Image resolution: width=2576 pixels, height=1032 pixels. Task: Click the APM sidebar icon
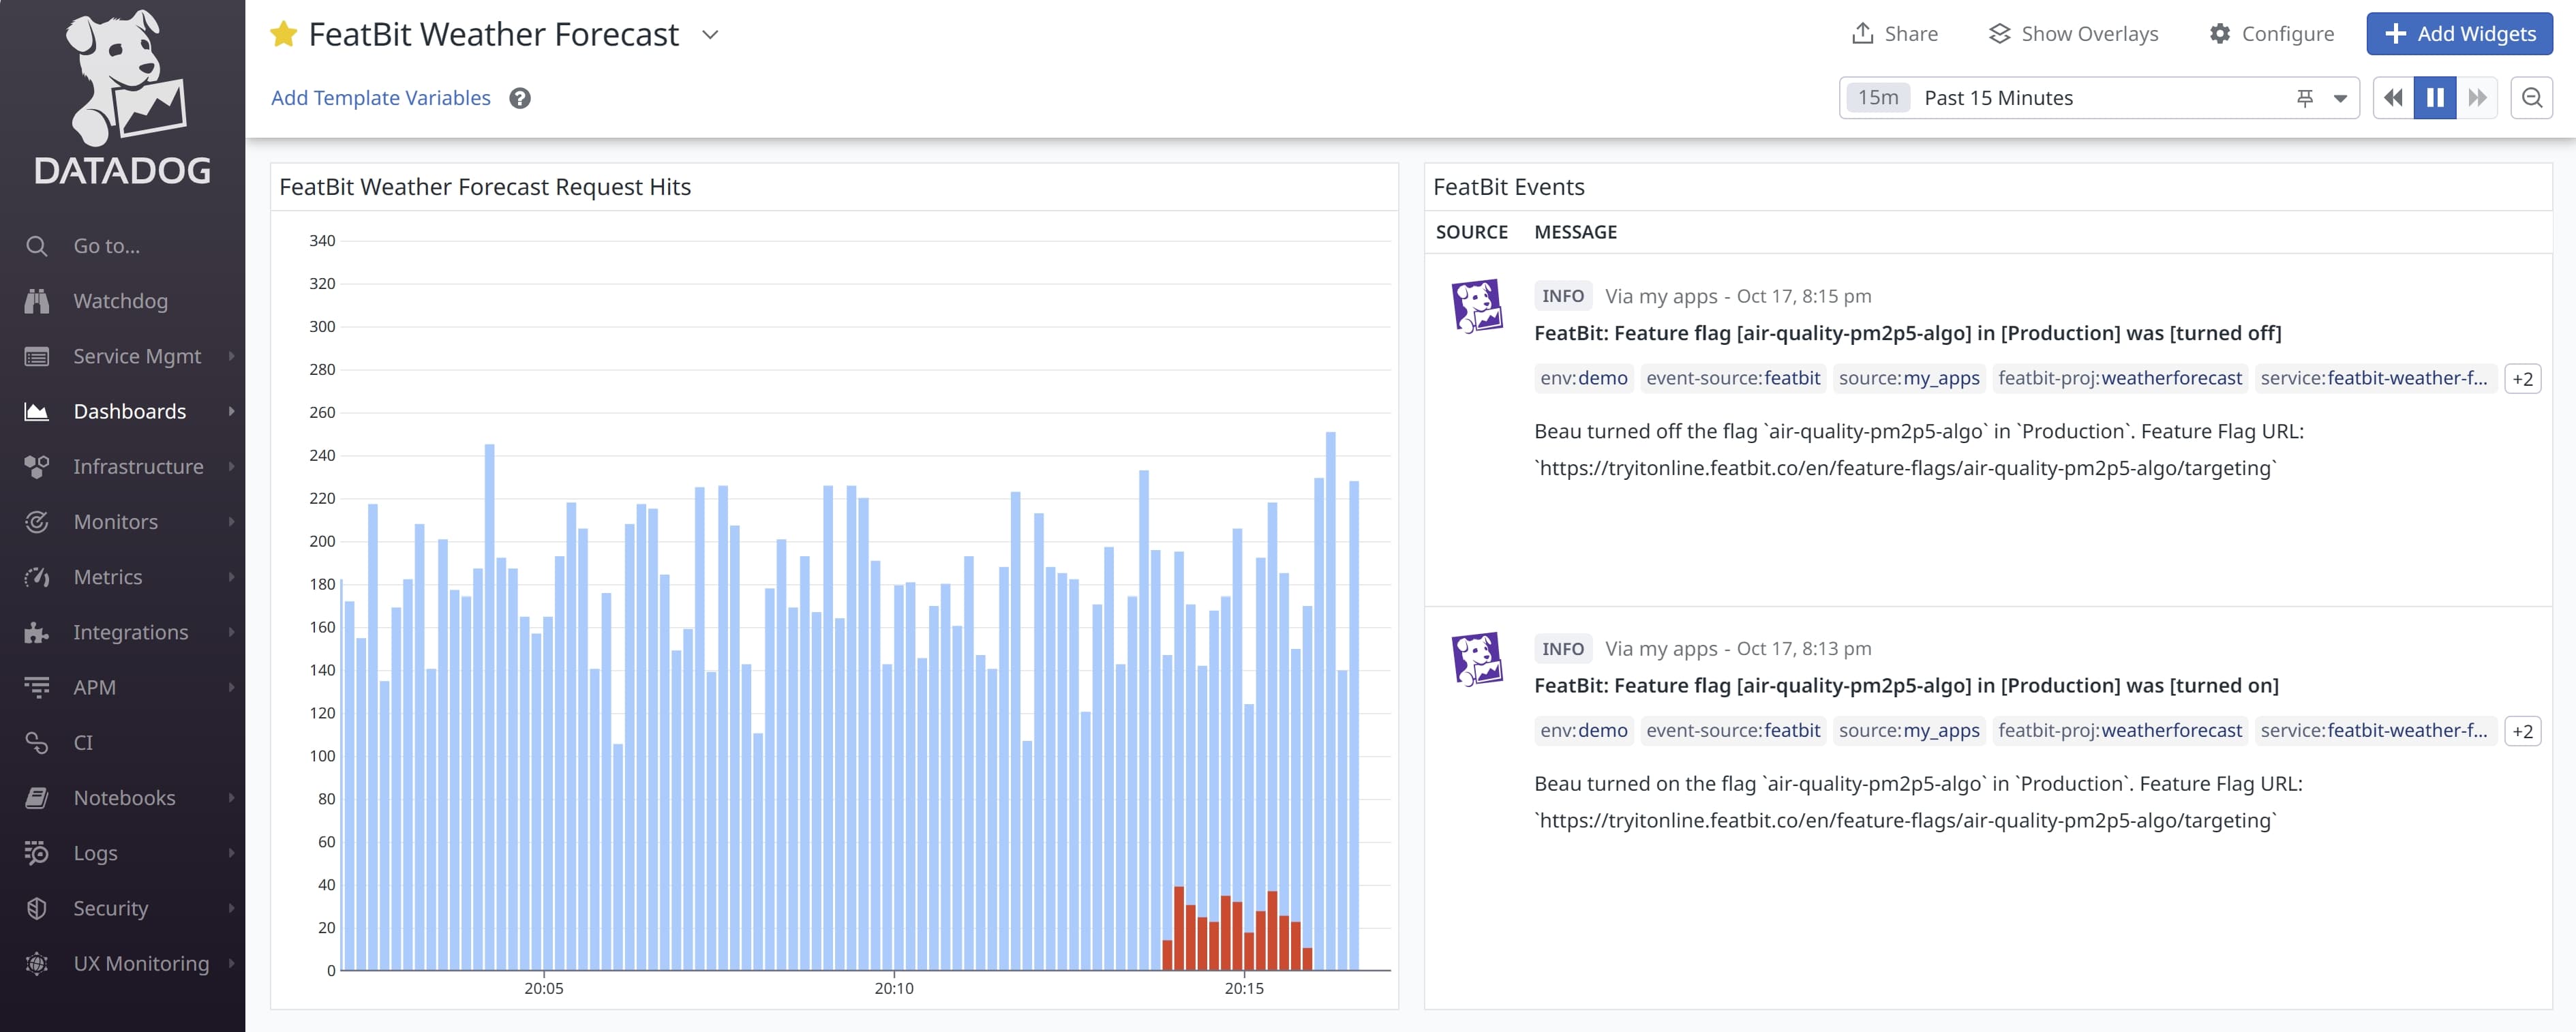(37, 687)
